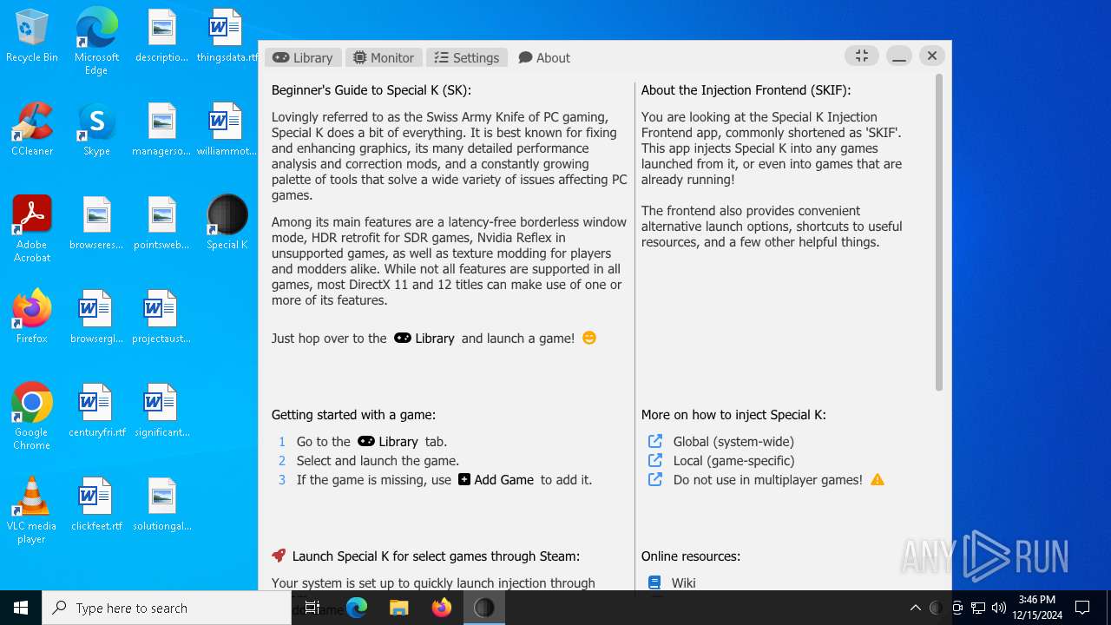Open Task View from the taskbar

point(312,608)
